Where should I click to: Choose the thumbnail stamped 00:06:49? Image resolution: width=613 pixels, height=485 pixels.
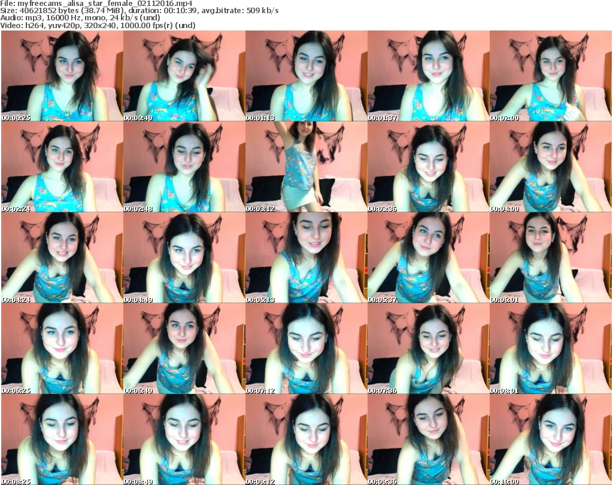click(184, 349)
